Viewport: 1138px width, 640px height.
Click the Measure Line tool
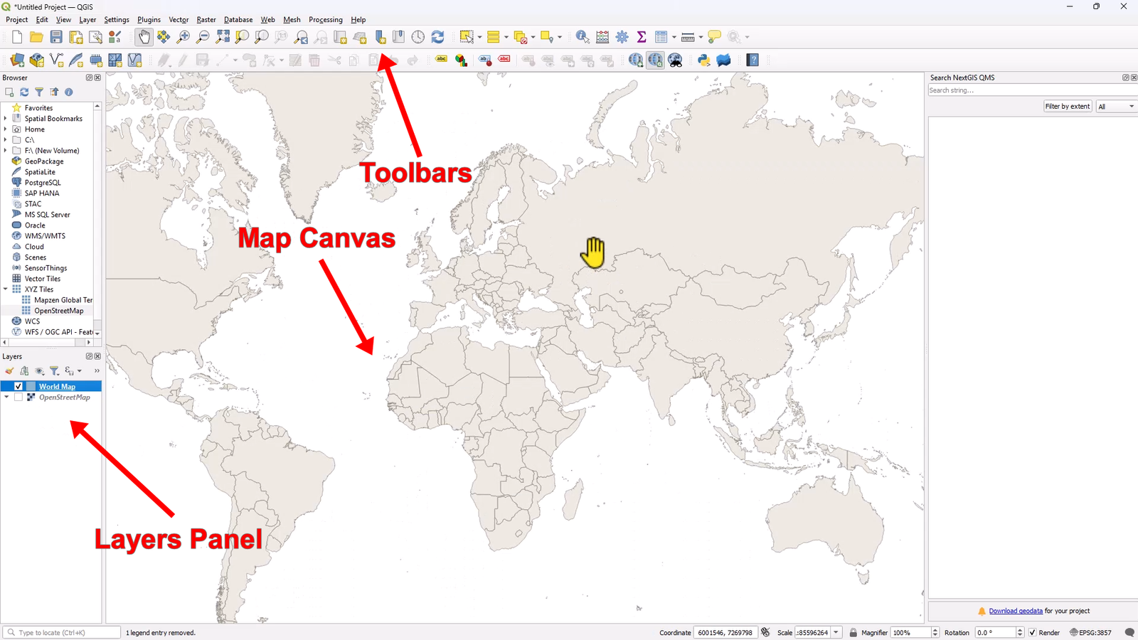click(687, 36)
